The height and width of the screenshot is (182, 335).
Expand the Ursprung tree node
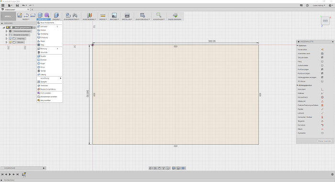6,38
